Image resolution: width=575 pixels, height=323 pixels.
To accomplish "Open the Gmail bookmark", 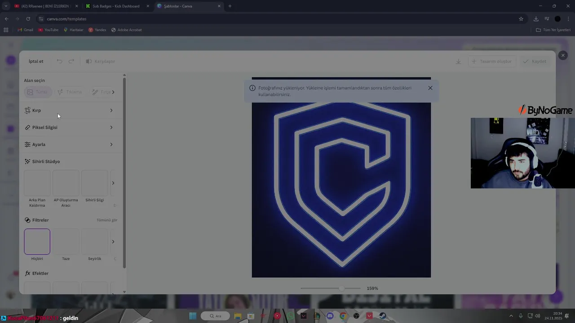I will 25,30.
